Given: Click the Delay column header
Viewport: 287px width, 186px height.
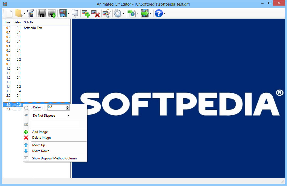Looking at the screenshot, I should (17, 22).
